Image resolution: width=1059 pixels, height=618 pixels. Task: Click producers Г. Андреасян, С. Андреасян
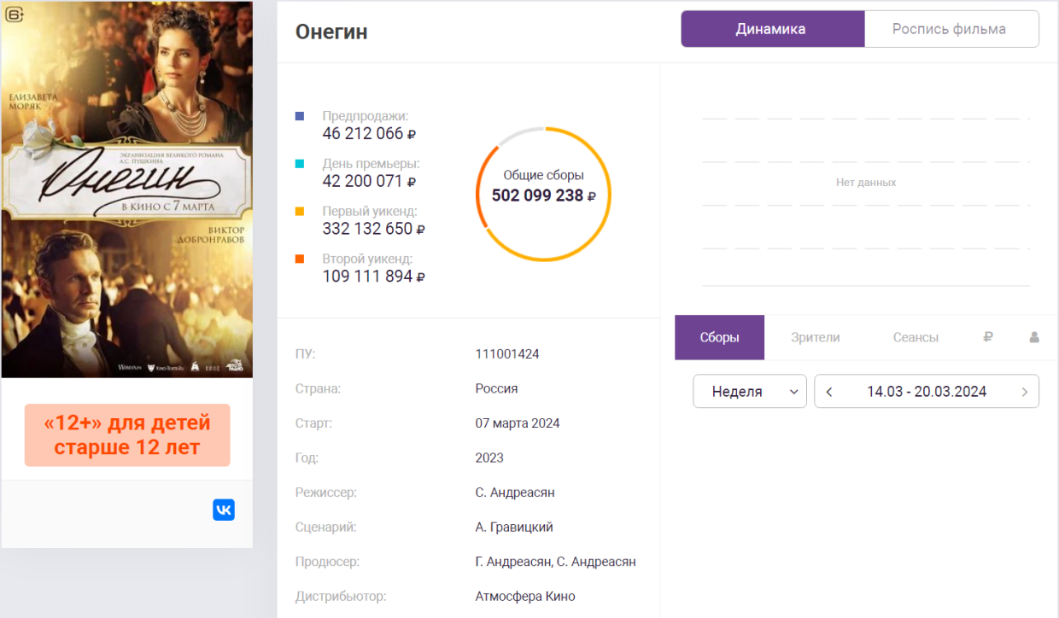click(x=556, y=562)
